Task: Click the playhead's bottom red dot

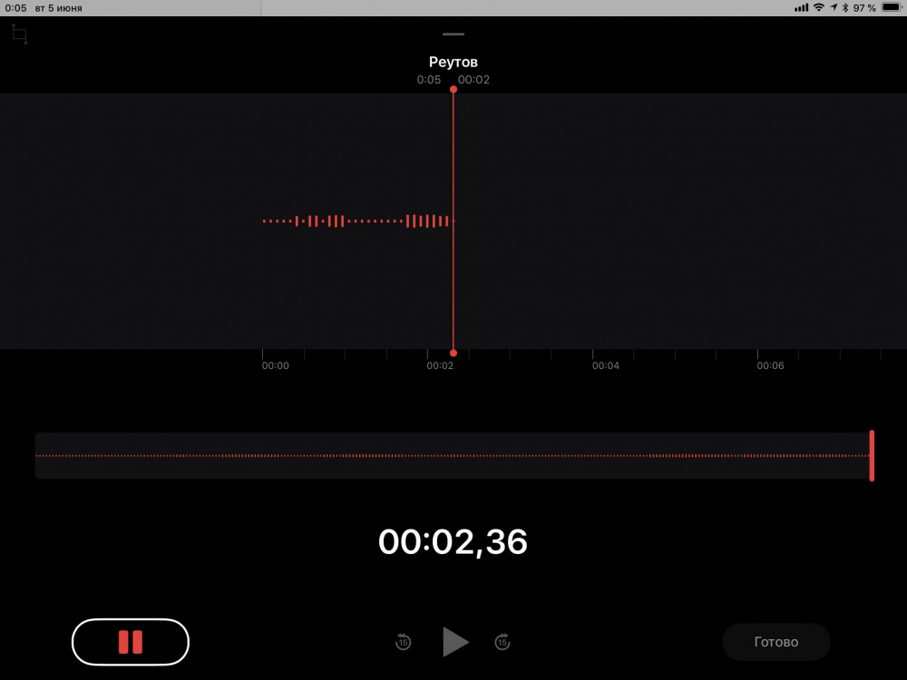Action: coord(453,353)
